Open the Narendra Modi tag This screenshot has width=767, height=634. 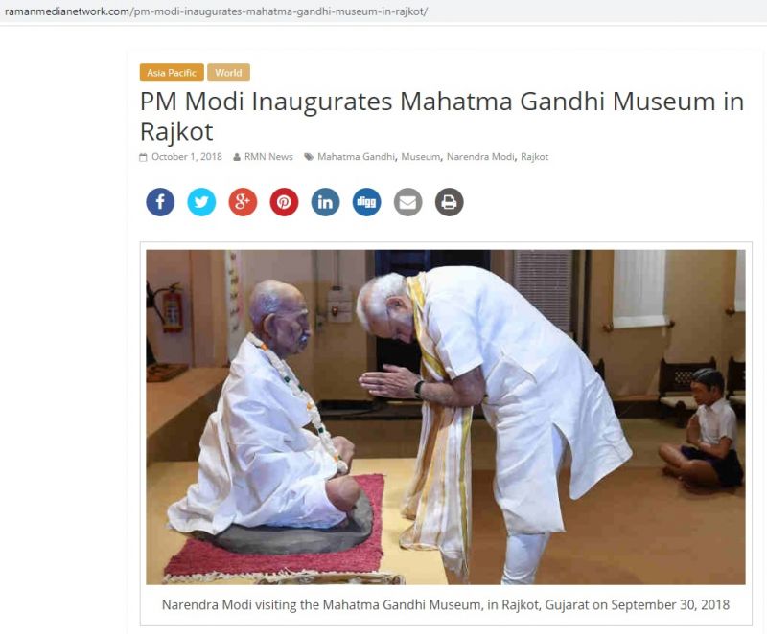click(x=480, y=157)
